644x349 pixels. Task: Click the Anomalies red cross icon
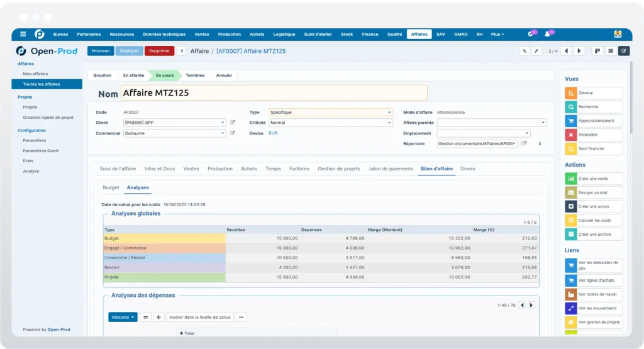point(571,135)
